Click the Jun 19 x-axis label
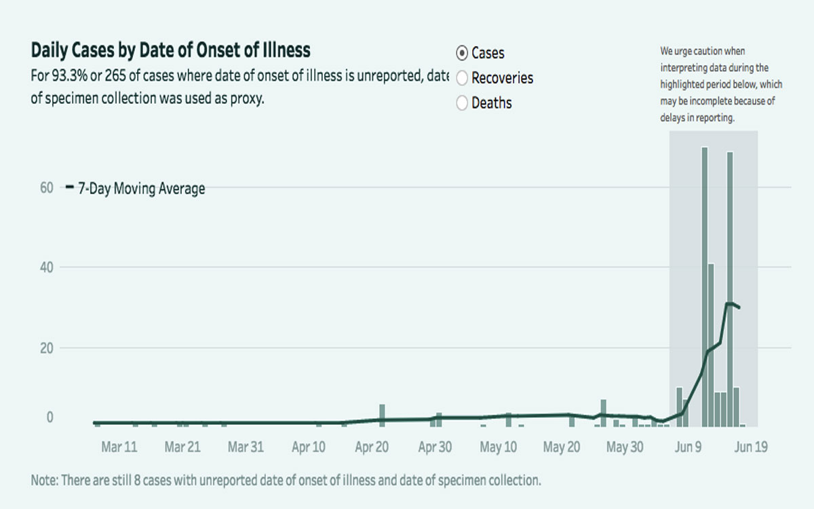This screenshot has height=509, width=814. [751, 447]
